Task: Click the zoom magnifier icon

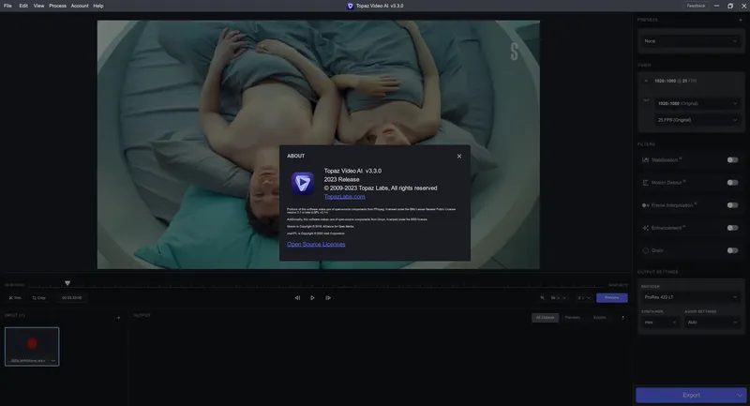Action: click(x=542, y=298)
